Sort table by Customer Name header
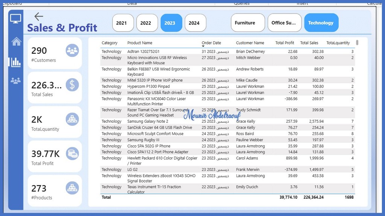 coord(250,43)
